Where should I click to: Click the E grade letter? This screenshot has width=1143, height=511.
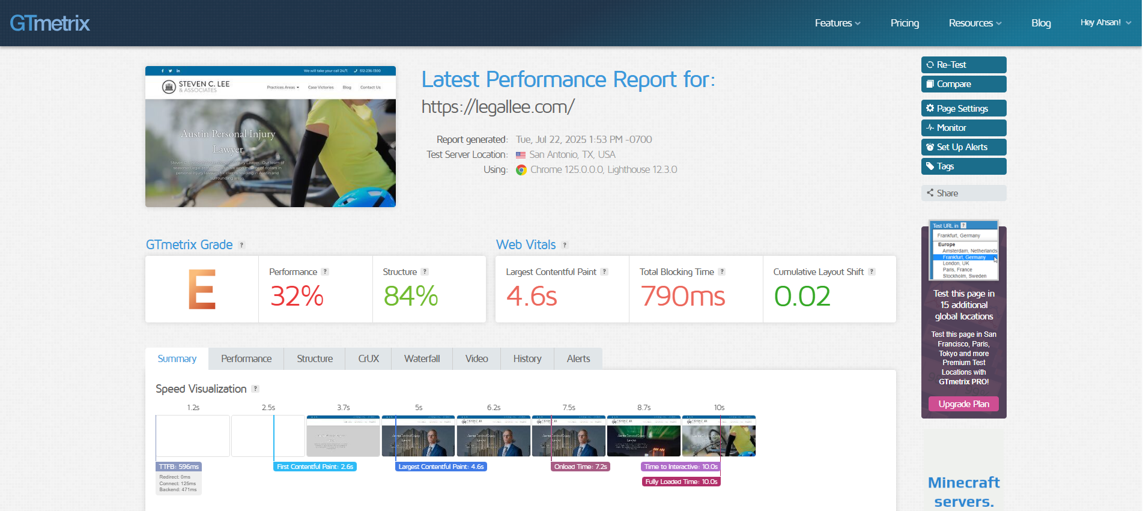coord(201,289)
